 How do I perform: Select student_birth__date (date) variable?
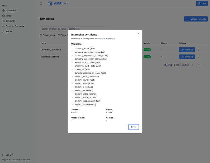coord(87,76)
